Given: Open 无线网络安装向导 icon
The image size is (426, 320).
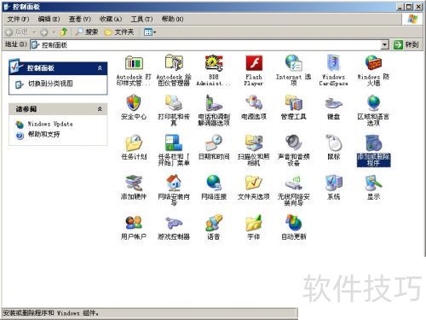Looking at the screenshot, I should point(294,183).
